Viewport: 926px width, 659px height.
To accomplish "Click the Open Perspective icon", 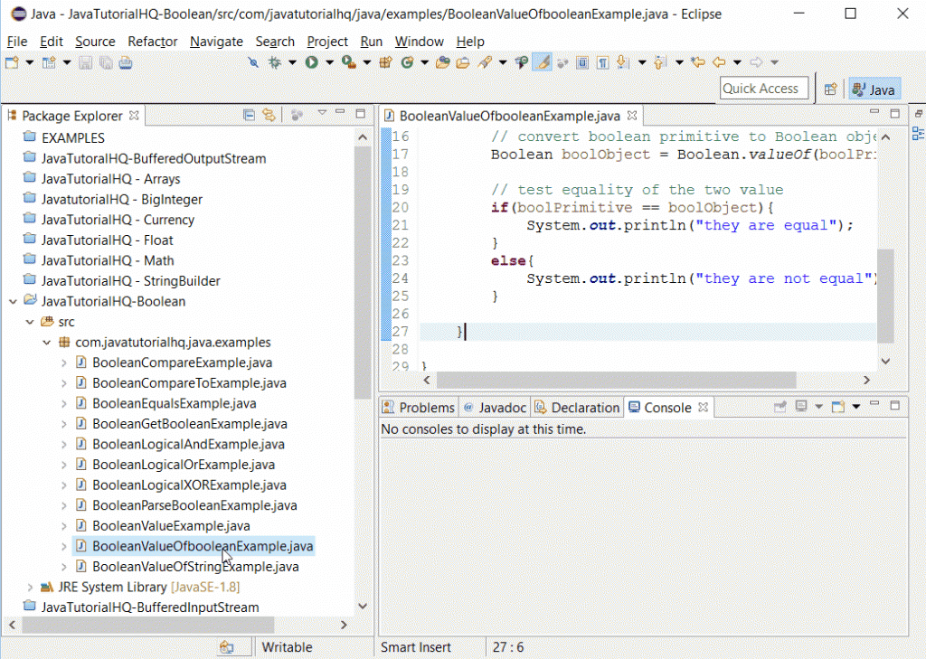I will [x=830, y=89].
